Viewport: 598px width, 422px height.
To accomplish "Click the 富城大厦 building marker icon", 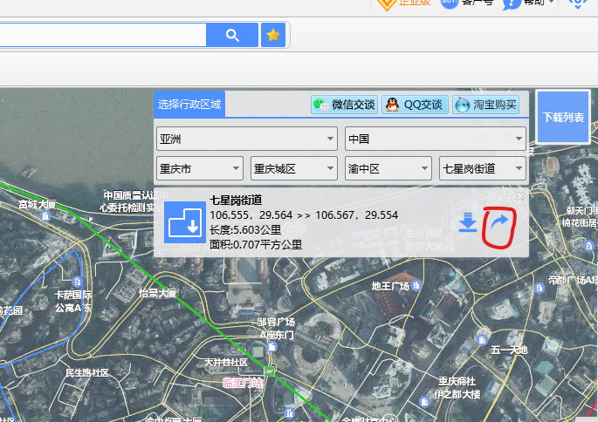I will (x=45, y=216).
